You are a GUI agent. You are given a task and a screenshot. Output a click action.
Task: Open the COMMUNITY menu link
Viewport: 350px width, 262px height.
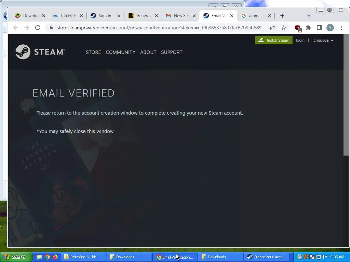coord(121,52)
